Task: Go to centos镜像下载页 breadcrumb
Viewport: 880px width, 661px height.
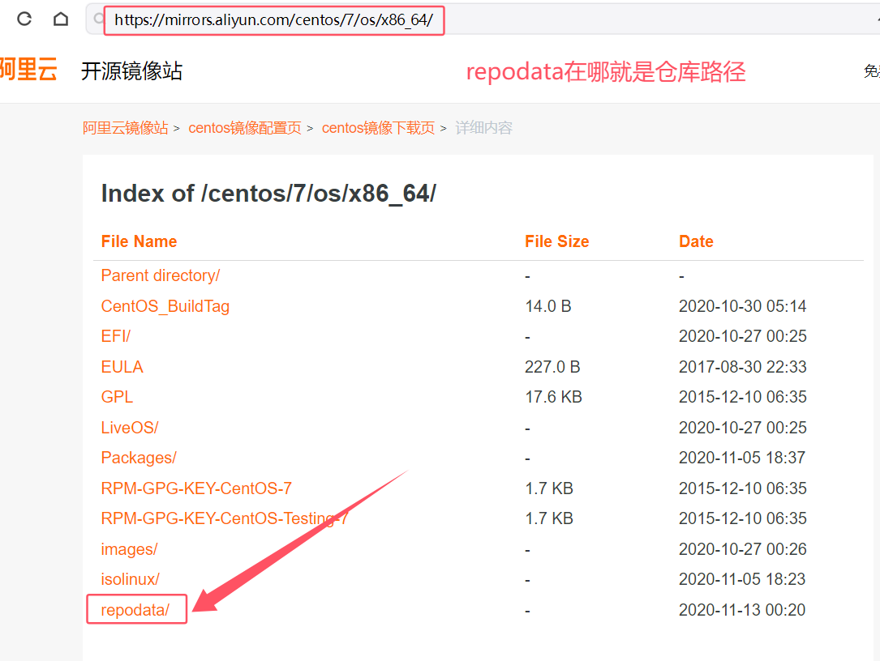Action: pyautogui.click(x=378, y=128)
